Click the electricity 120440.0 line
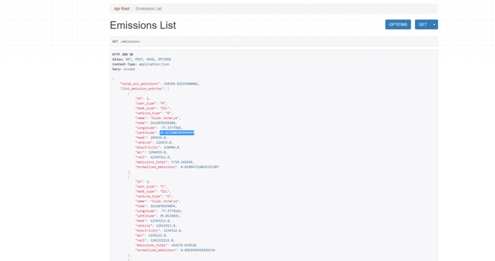495x261 pixels. 158,147
